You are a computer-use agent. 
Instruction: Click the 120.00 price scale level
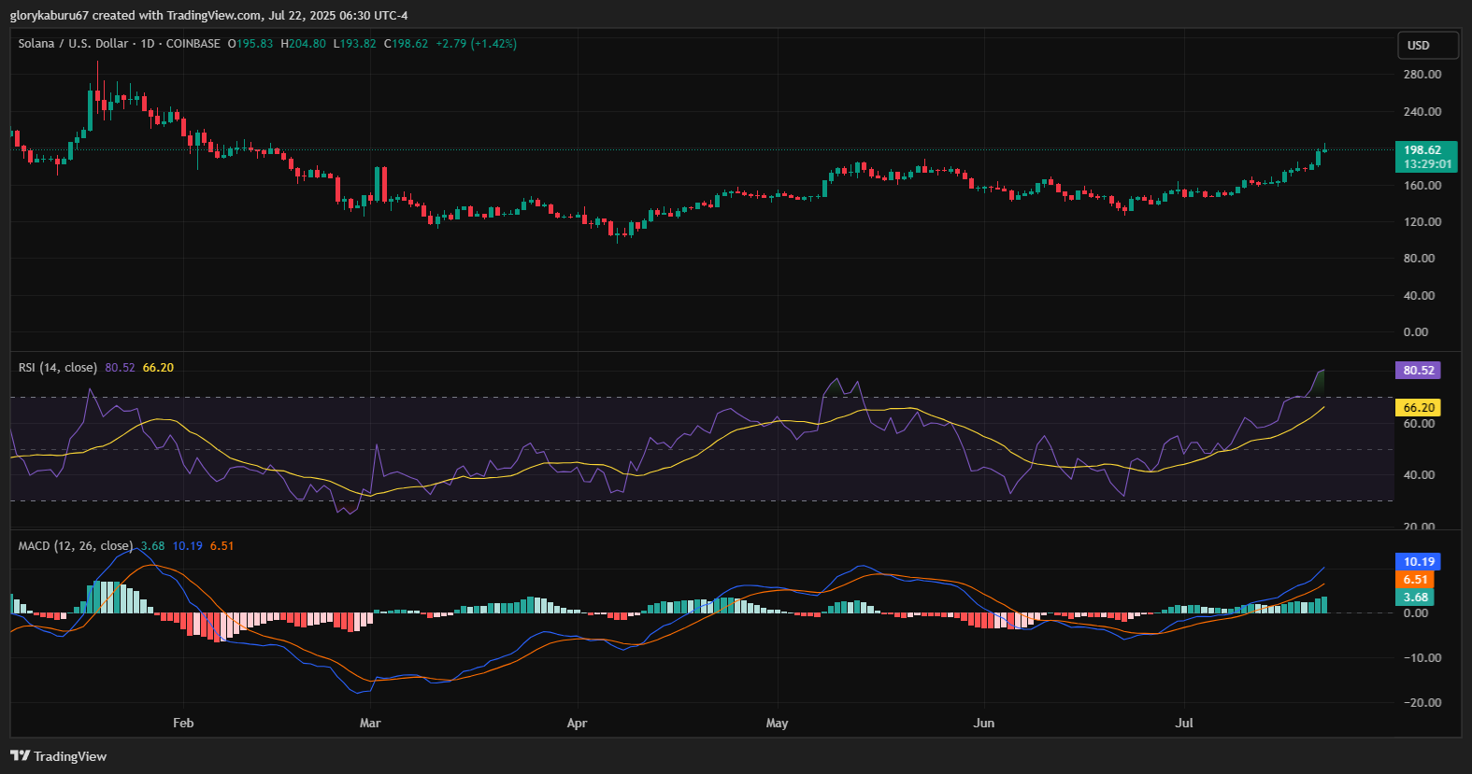point(1422,221)
